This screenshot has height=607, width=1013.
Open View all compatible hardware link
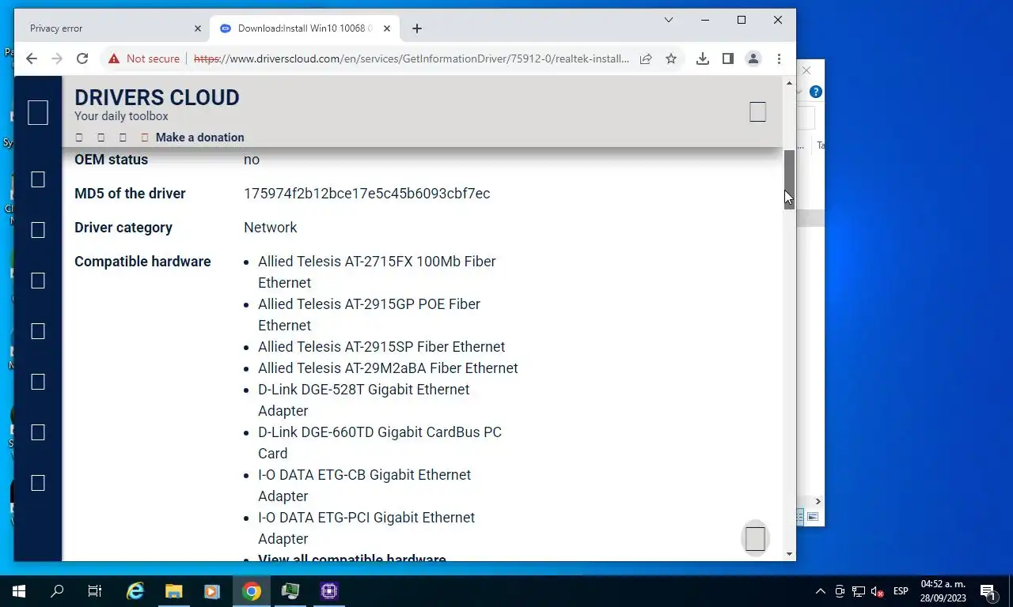point(352,559)
